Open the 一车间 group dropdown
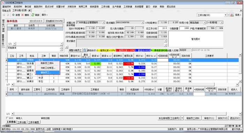 pos(222,23)
